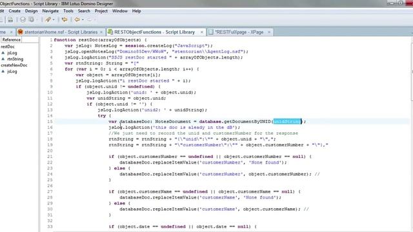Click the pencil/wand toolbar icon
This screenshot has height=232, width=413.
48,20
